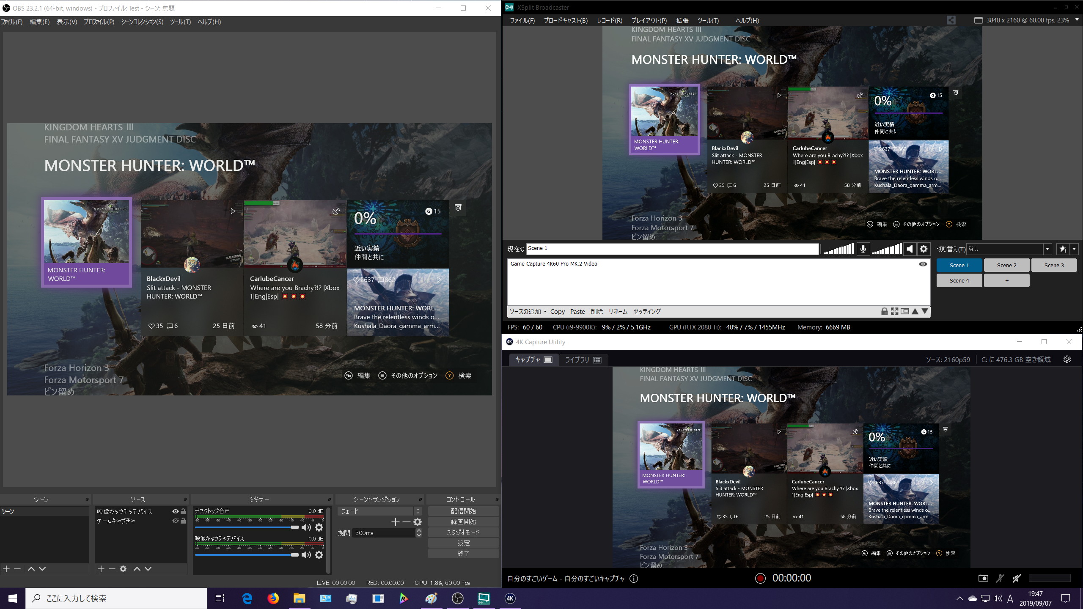Open XSplit audio settings gear
Image resolution: width=1083 pixels, height=609 pixels.
[x=924, y=249]
